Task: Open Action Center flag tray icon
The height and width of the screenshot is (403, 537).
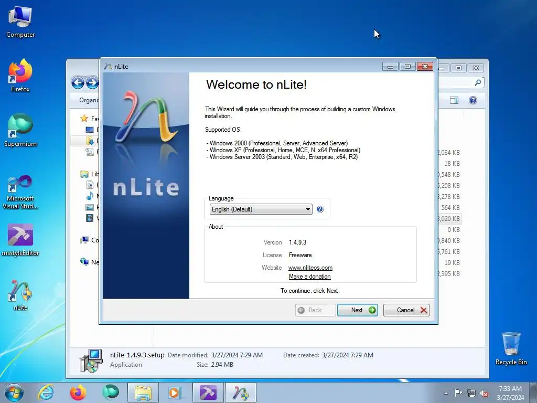Action: (458, 393)
